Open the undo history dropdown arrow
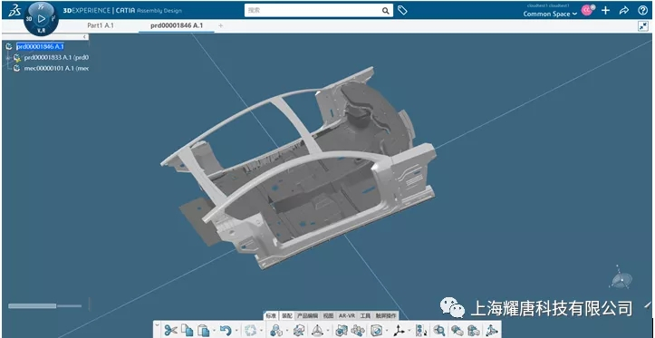This screenshot has height=338, width=655. coord(236,331)
